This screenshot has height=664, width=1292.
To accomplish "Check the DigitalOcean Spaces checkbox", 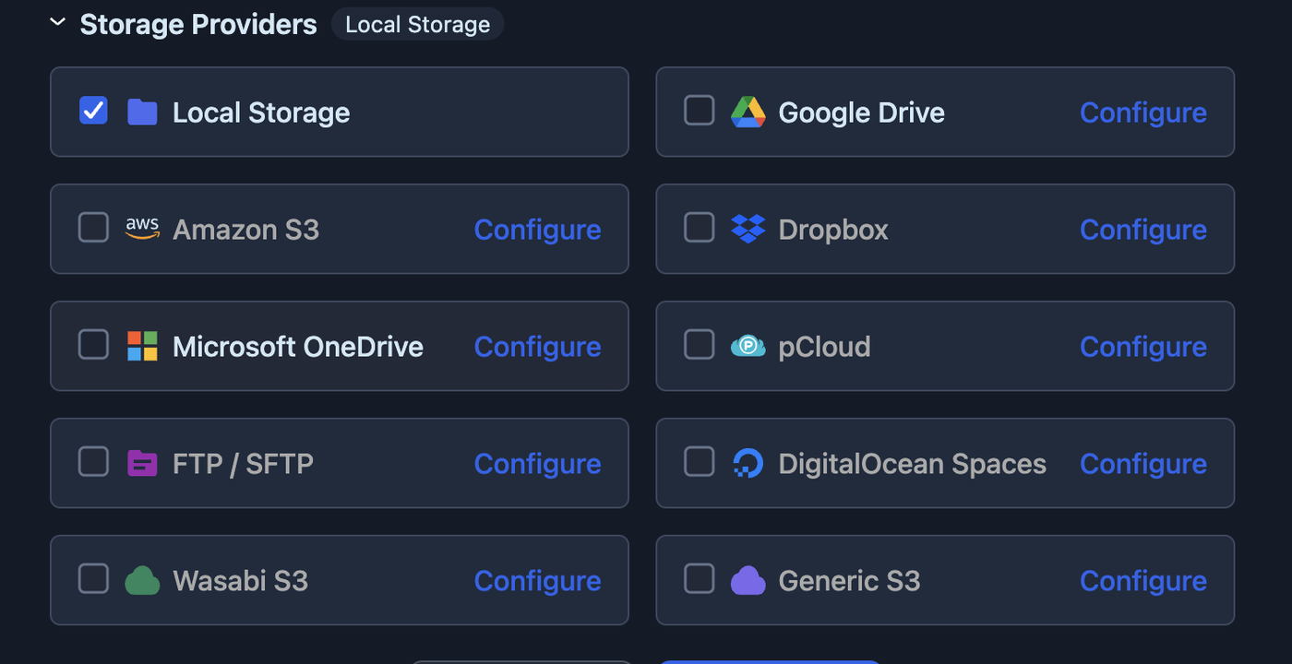I will pos(699,461).
